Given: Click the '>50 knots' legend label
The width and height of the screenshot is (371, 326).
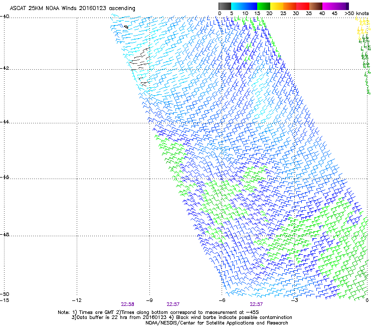Looking at the screenshot, I should [356, 14].
